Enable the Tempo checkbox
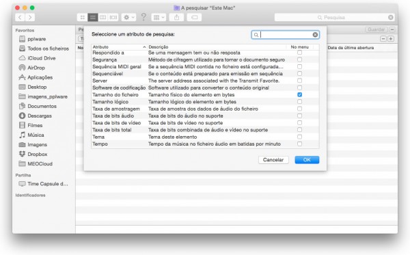 pos(300,144)
